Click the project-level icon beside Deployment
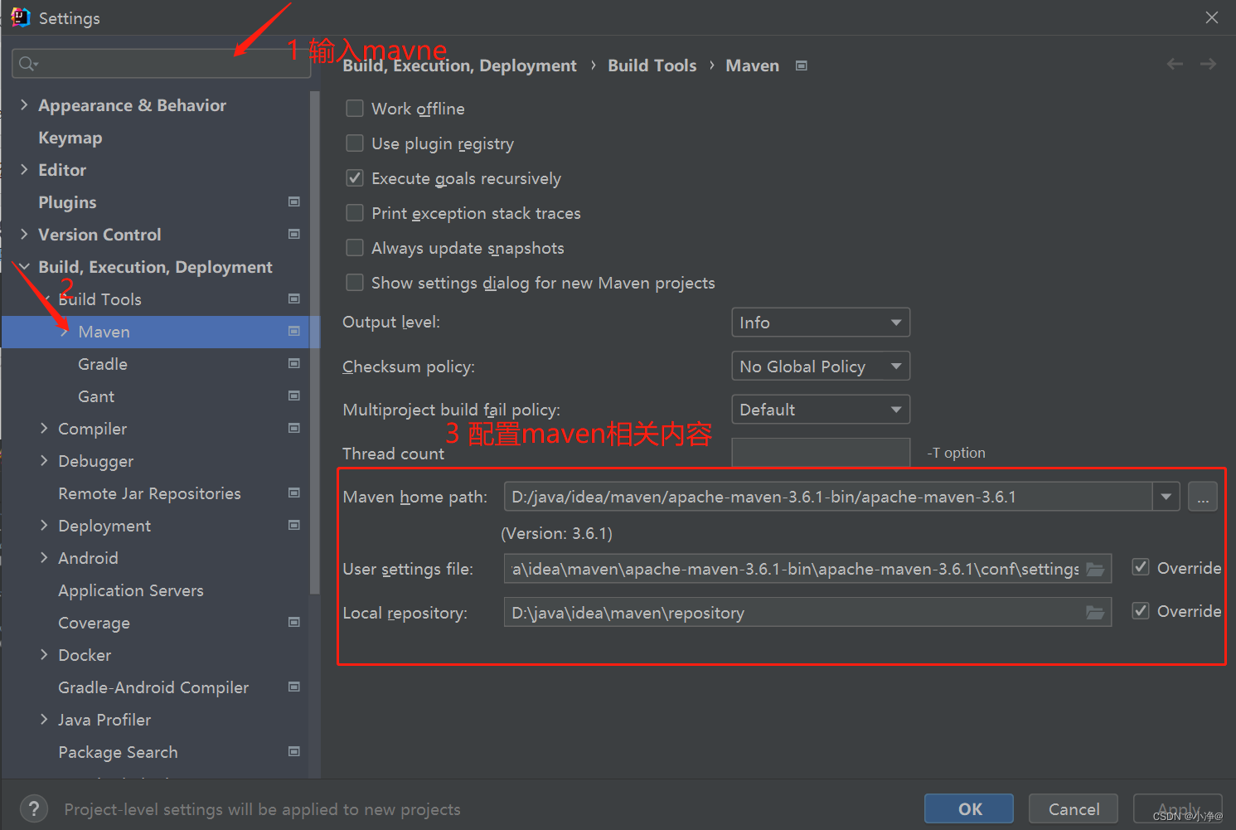The width and height of the screenshot is (1236, 830). tap(293, 525)
